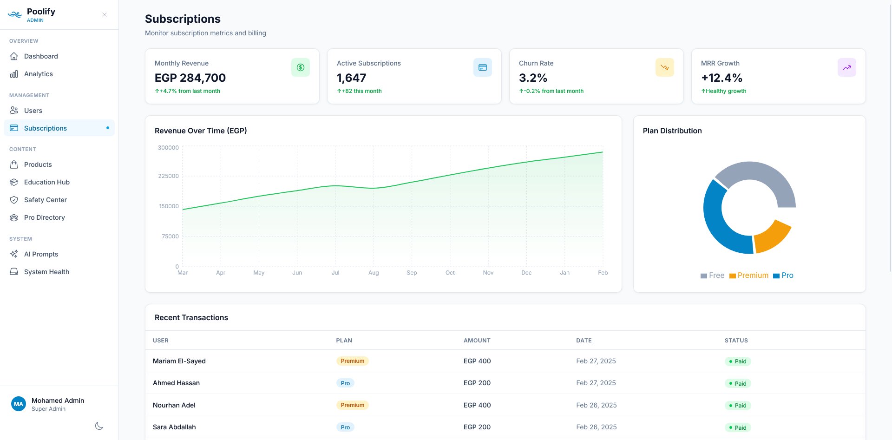
Task: Click the Feb label on chart axis
Action: [603, 273]
